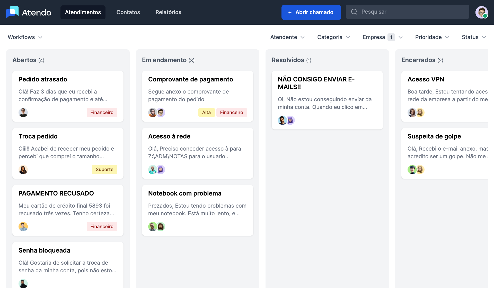The width and height of the screenshot is (494, 288).
Task: Open the Empresa filter dropdown
Action: [382, 37]
